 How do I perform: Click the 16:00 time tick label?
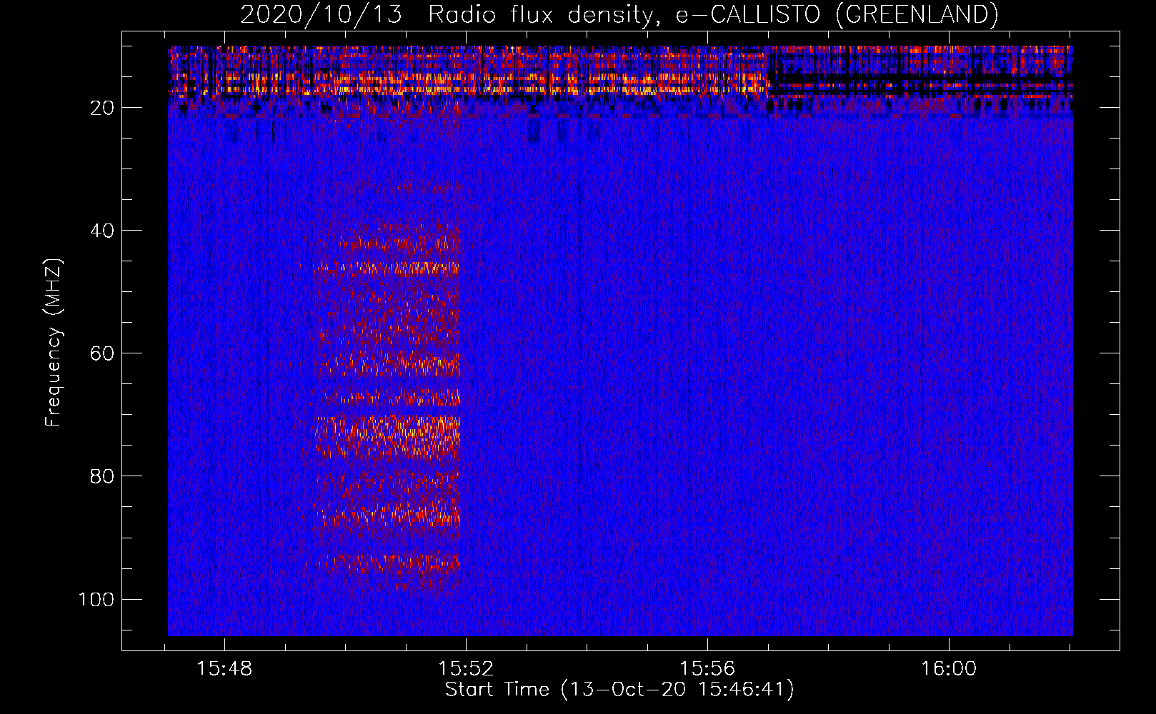point(949,668)
